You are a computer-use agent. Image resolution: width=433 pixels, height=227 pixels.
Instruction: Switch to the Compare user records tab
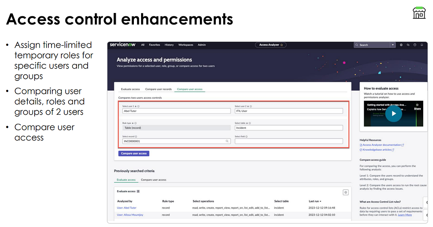click(158, 89)
